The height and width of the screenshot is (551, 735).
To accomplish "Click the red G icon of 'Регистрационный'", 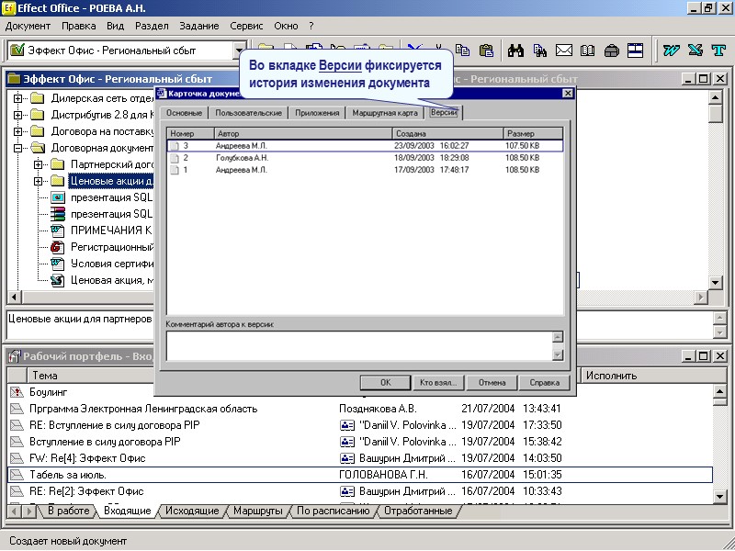I will tap(58, 247).
